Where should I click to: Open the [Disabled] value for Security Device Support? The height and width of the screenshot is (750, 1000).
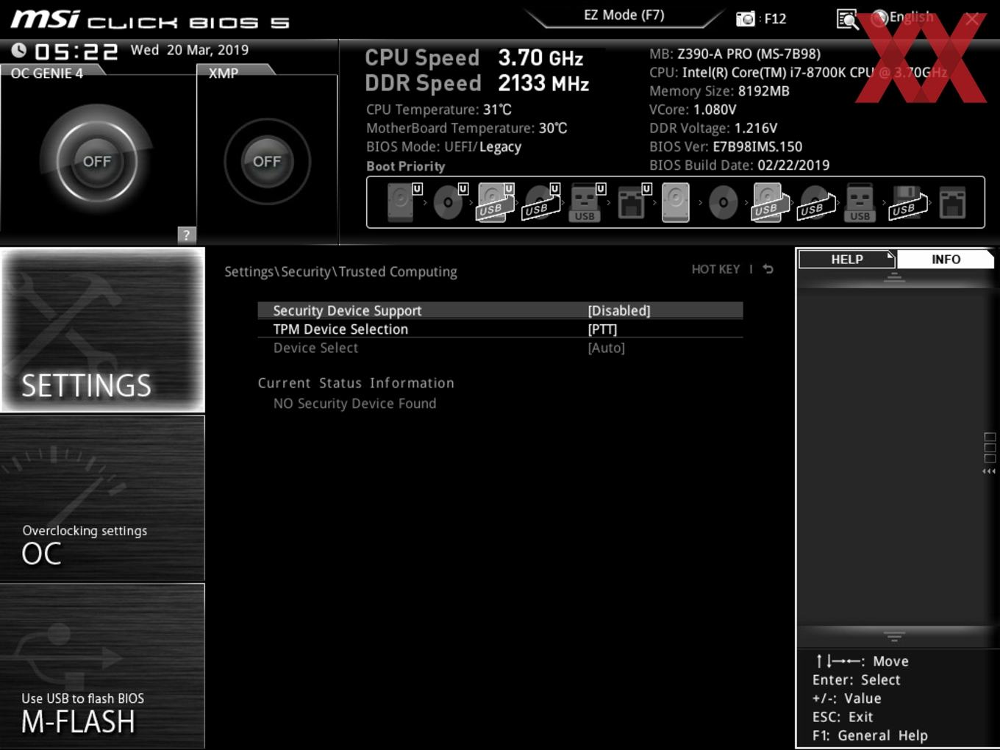(619, 310)
